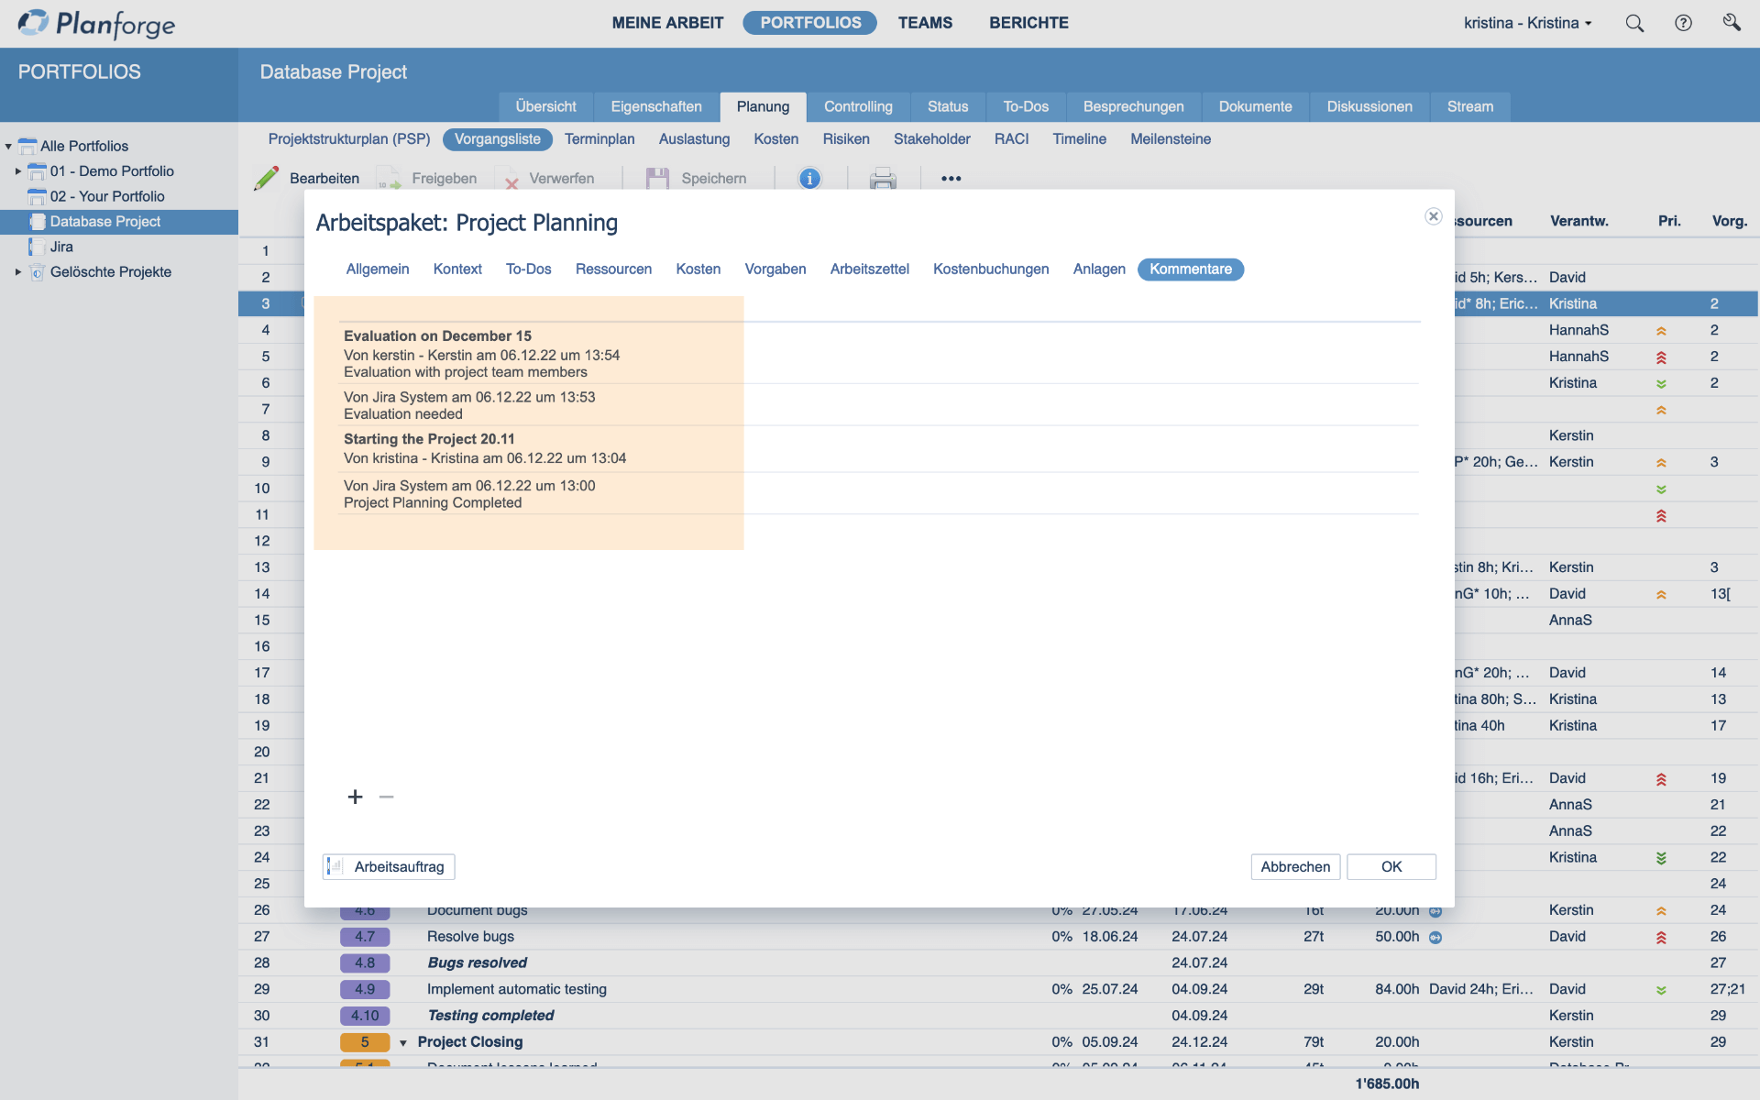The height and width of the screenshot is (1100, 1760).
Task: Add a new comment with the plus icon
Action: 355,797
